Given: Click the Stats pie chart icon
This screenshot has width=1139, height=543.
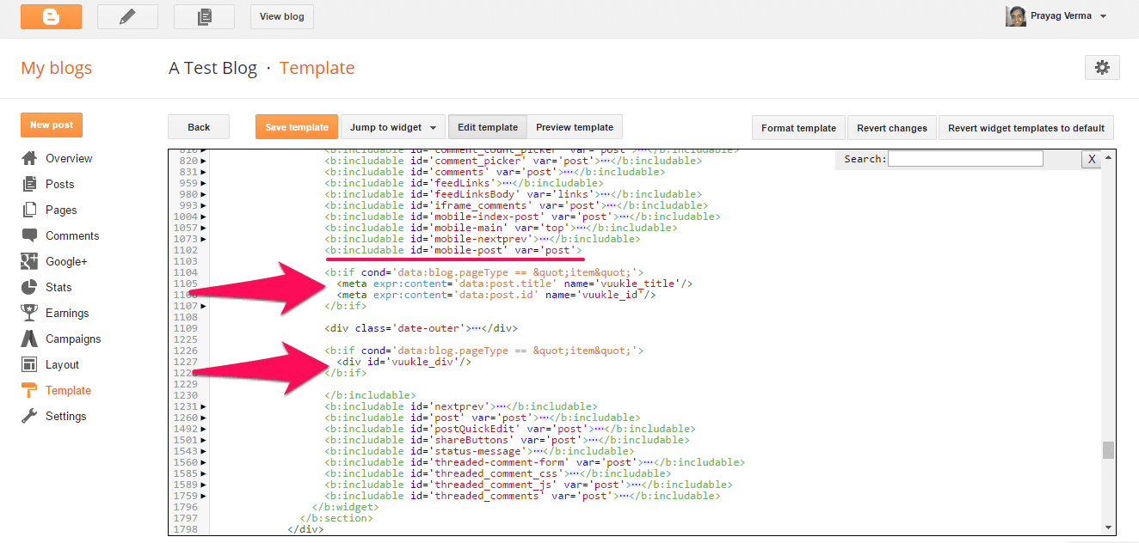Looking at the screenshot, I should click(x=30, y=287).
